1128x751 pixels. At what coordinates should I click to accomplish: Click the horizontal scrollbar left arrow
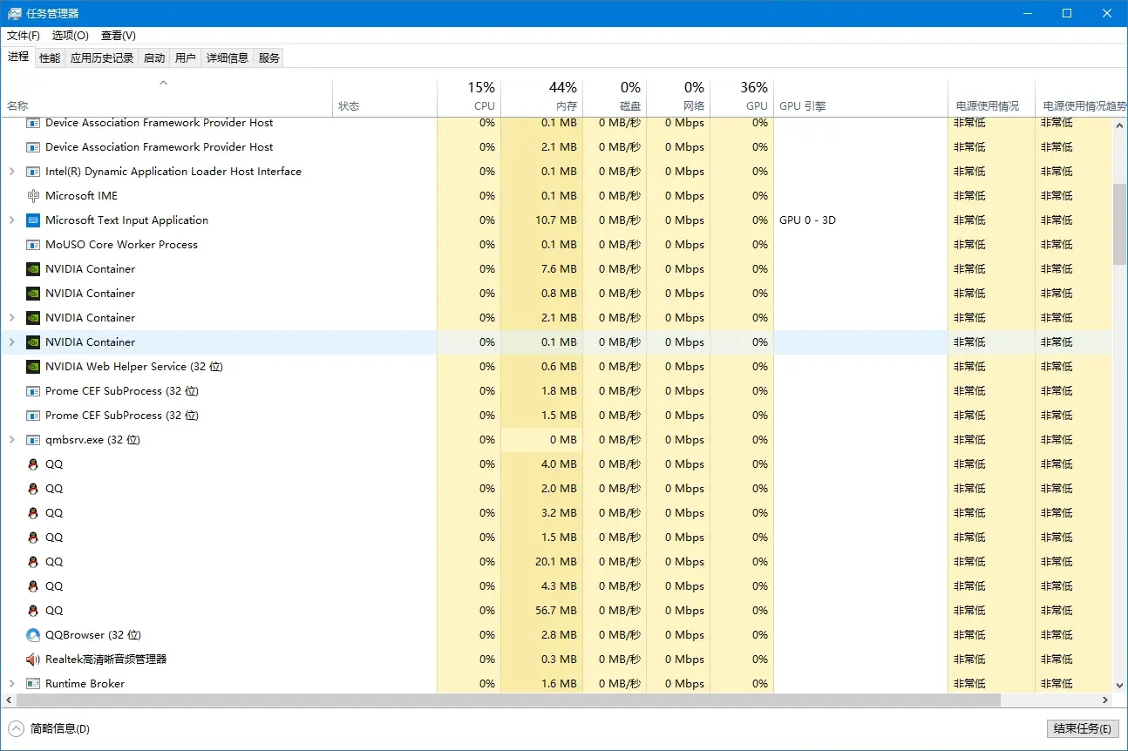(x=9, y=700)
